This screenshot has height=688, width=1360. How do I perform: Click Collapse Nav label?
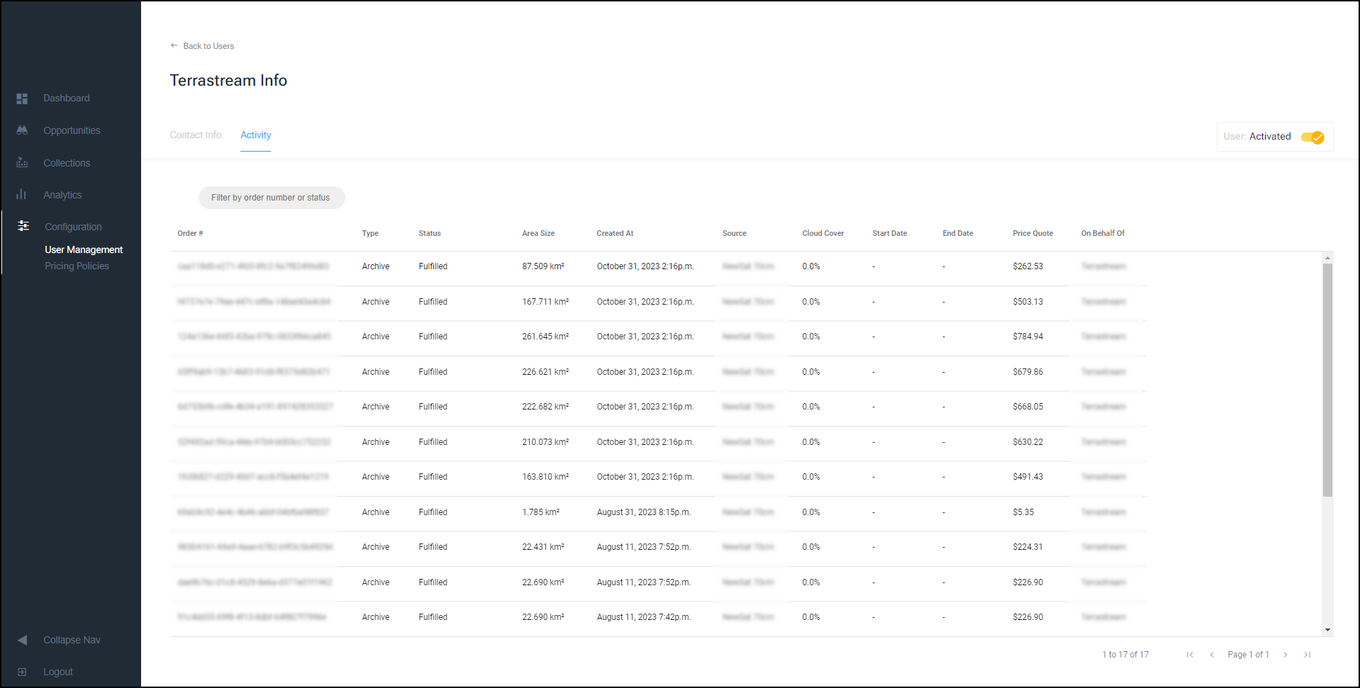[x=72, y=640]
